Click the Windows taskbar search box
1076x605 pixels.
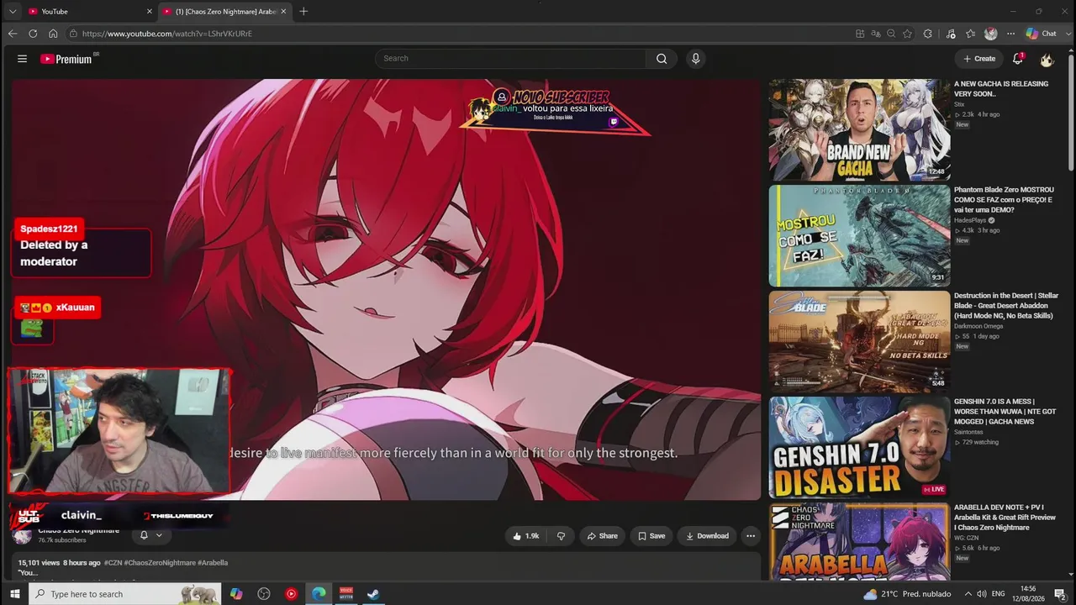click(125, 594)
